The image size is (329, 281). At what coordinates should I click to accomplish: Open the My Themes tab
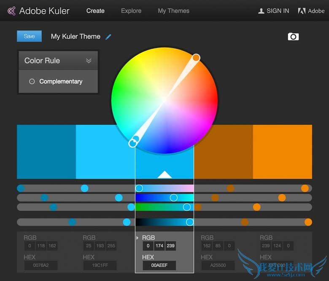click(x=173, y=11)
